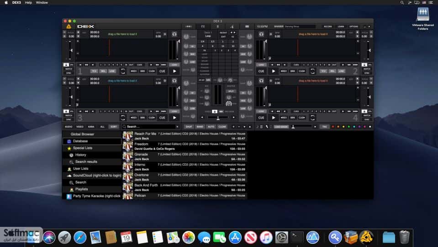Click the Deck 4 CUE button
The width and height of the screenshot is (438, 247).
(261, 118)
